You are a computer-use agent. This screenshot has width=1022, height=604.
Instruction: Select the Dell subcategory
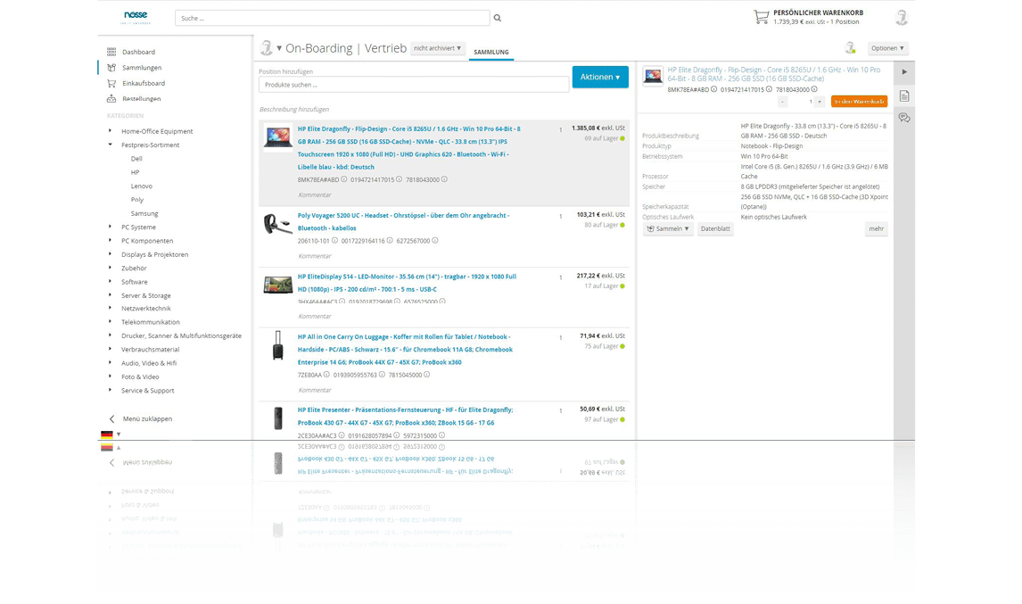(x=136, y=159)
